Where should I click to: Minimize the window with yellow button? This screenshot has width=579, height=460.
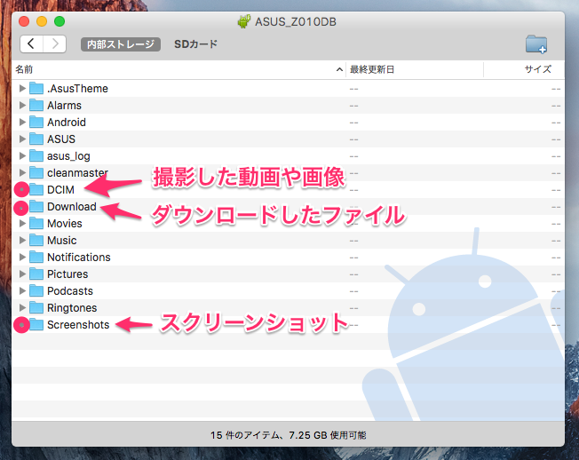pyautogui.click(x=42, y=21)
